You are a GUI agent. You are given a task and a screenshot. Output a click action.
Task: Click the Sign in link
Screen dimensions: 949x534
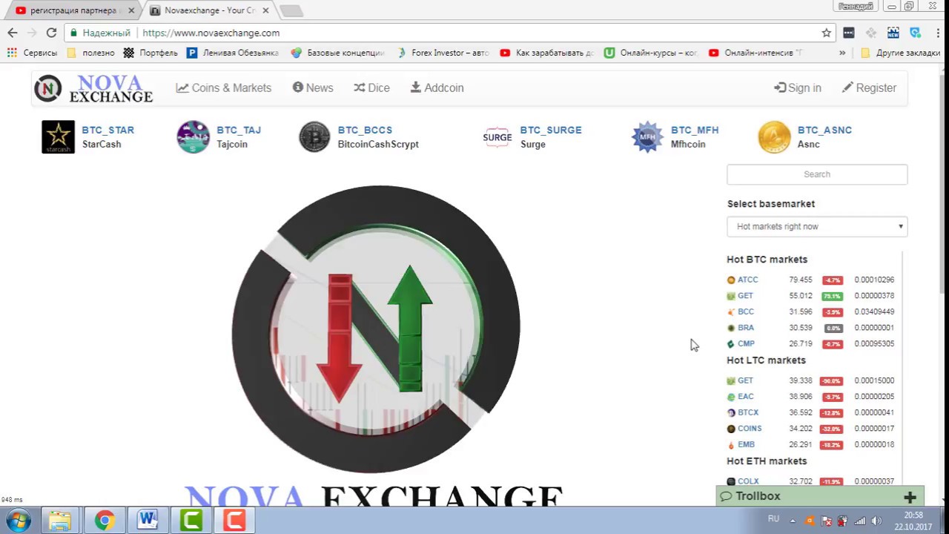pos(798,88)
